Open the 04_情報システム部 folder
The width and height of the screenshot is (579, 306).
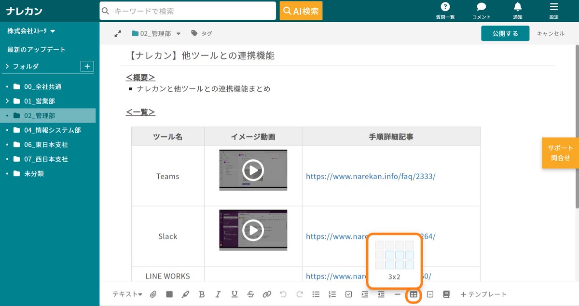pyautogui.click(x=53, y=130)
